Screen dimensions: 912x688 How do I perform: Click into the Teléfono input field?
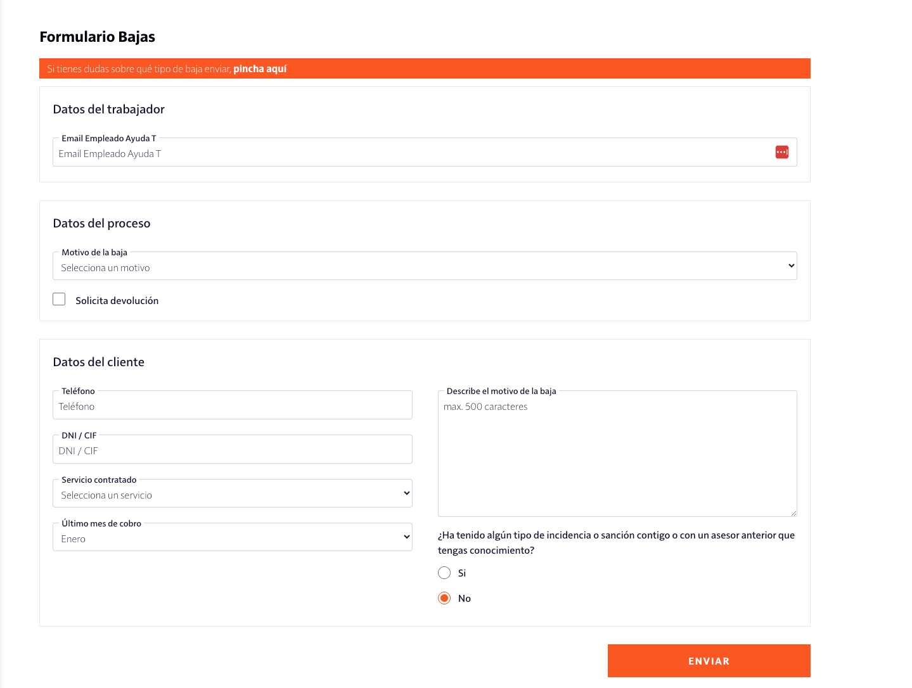[x=232, y=406]
